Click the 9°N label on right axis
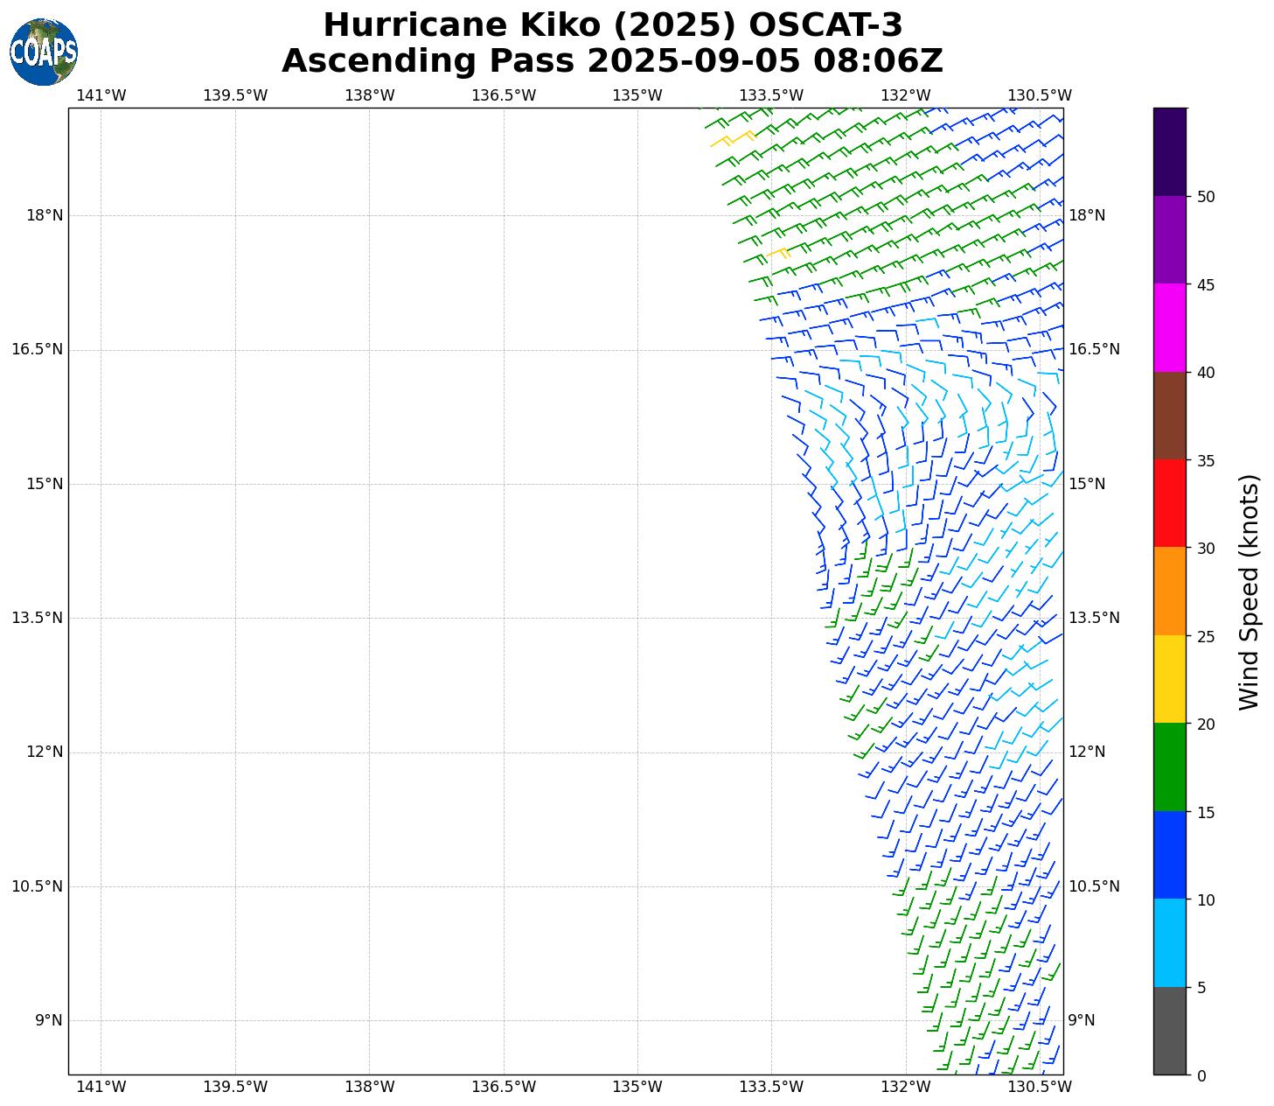Screen dimensions: 1274x1106 (1082, 1020)
